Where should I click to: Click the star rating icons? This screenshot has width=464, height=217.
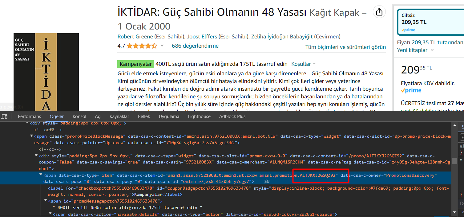[142, 46]
